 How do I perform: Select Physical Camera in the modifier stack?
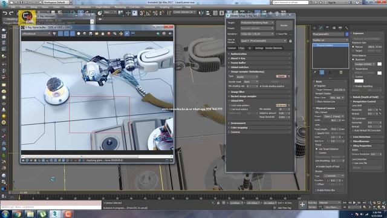click(x=330, y=45)
